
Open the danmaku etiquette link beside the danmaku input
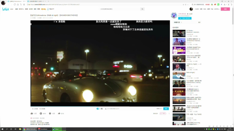(x=159, y=109)
